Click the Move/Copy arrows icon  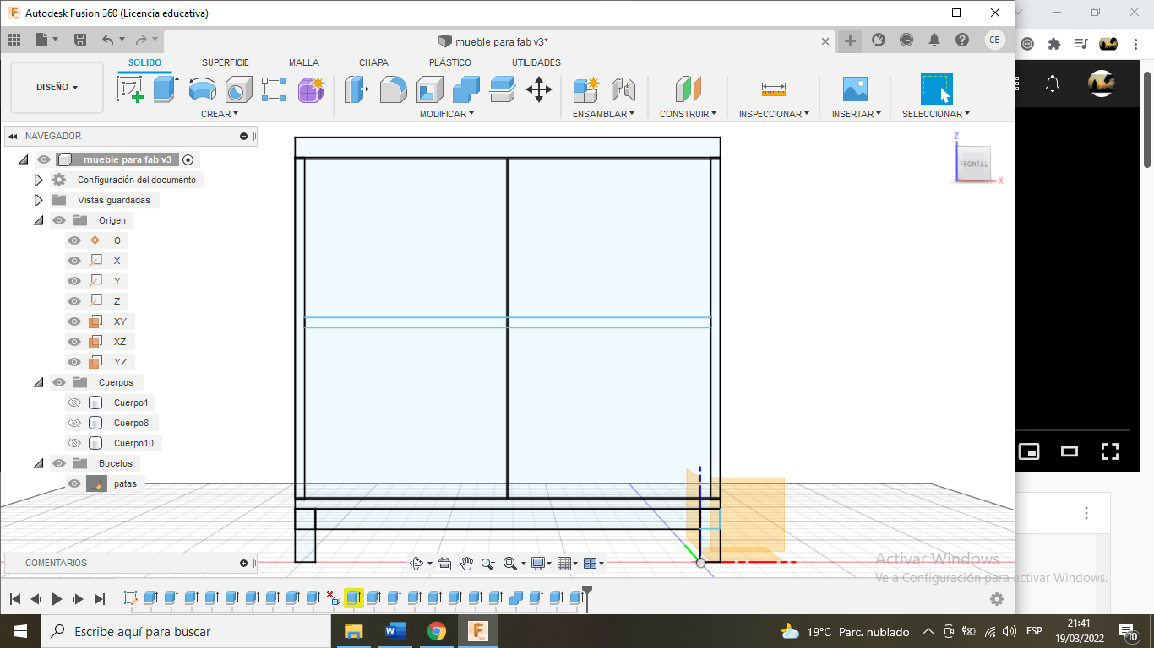pos(539,89)
